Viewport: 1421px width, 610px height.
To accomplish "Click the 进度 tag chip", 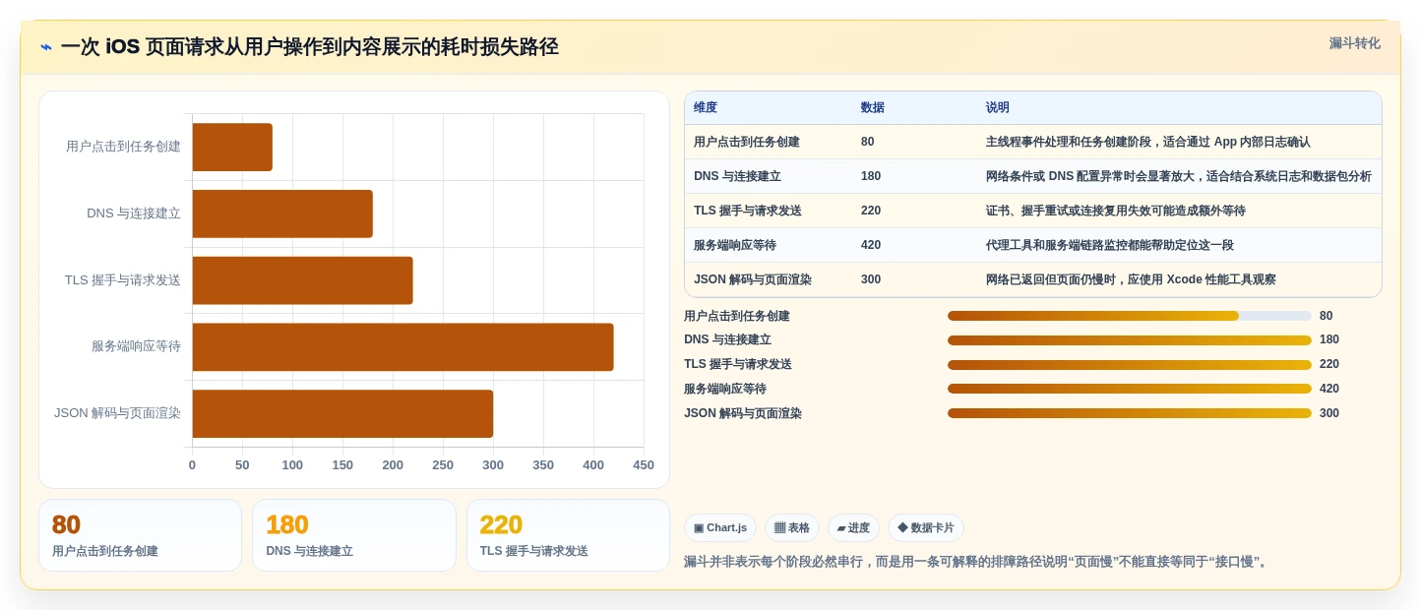I will point(853,527).
